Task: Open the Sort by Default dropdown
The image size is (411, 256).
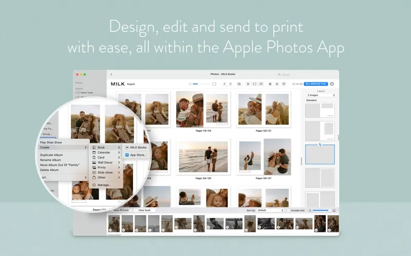Action: pos(270,210)
